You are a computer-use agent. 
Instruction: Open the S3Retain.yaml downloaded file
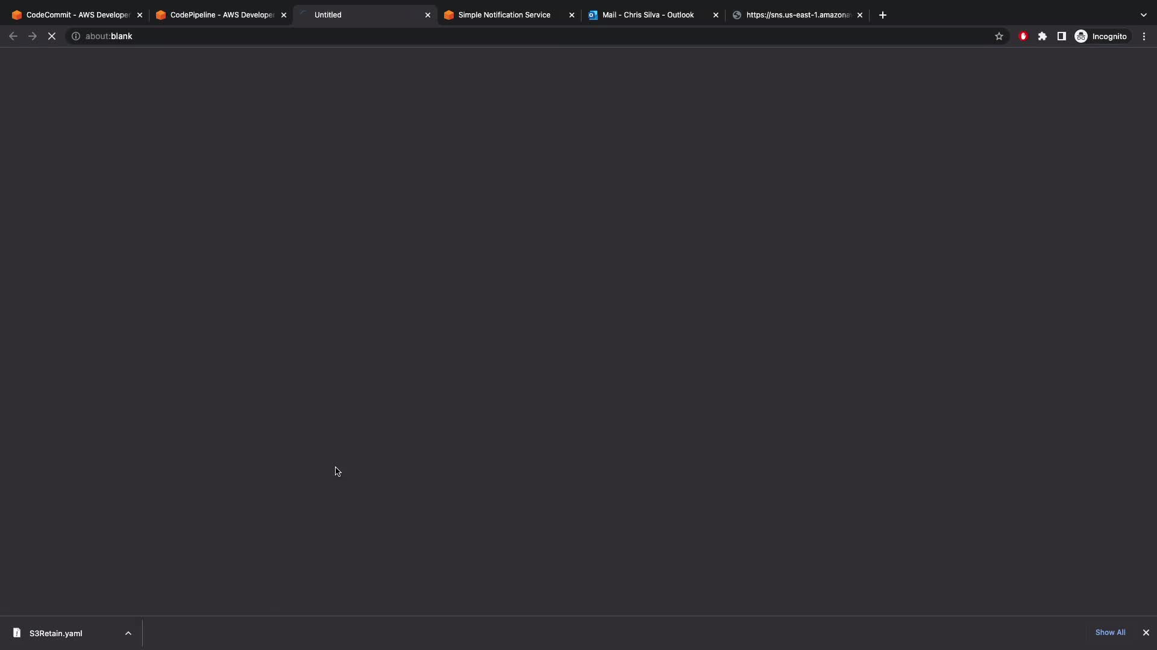55,633
